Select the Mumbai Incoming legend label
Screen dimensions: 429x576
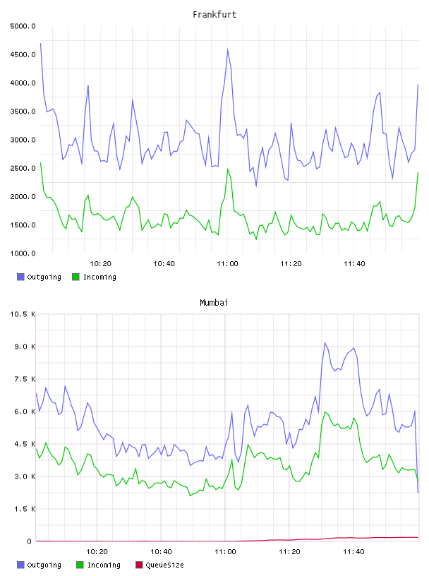pos(104,565)
